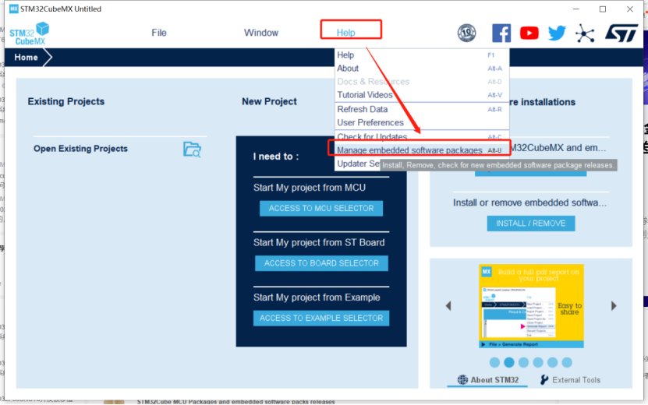Open the Twitter bird icon

(x=557, y=33)
